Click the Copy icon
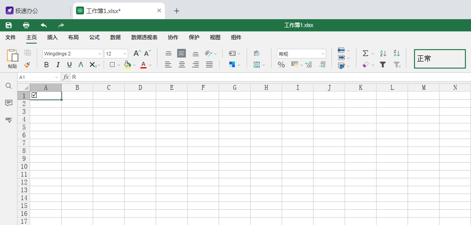The width and height of the screenshot is (471, 225). click(28, 53)
